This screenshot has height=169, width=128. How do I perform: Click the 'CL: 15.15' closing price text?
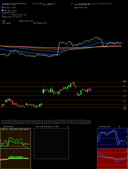pyautogui.click(x=47, y=5)
